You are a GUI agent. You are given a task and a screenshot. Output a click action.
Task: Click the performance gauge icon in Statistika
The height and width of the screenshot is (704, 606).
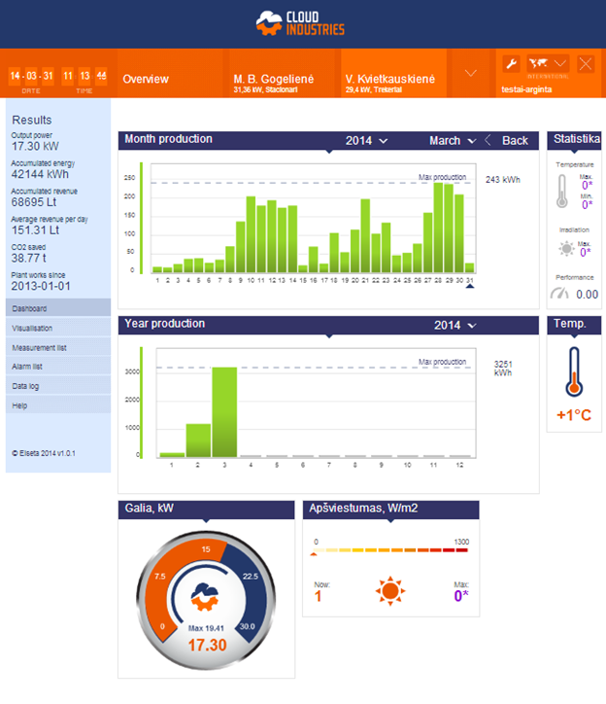[559, 293]
